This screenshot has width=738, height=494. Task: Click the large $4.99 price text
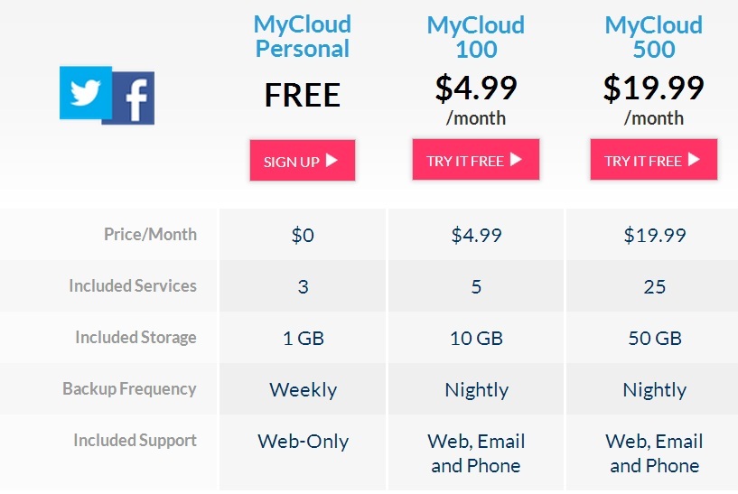point(476,89)
